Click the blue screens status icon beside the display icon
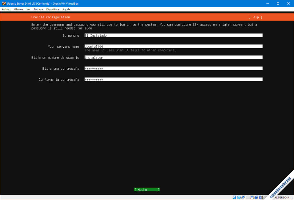The width and height of the screenshot is (294, 200). (256, 197)
